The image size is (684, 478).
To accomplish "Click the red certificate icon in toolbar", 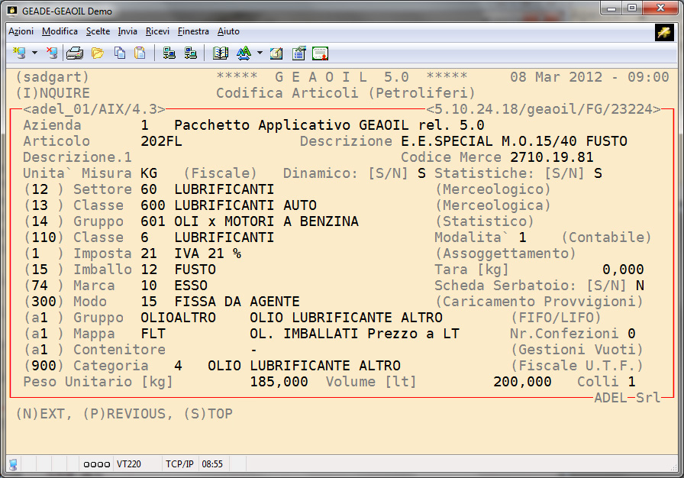I will [320, 53].
